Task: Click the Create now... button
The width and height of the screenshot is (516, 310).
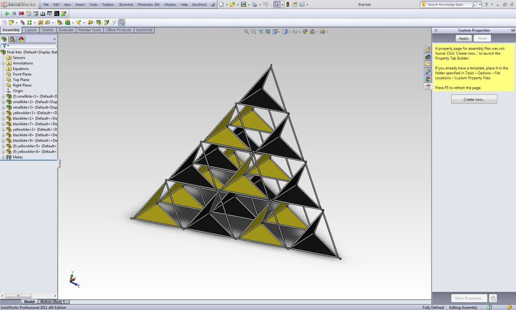Action: pyautogui.click(x=473, y=99)
